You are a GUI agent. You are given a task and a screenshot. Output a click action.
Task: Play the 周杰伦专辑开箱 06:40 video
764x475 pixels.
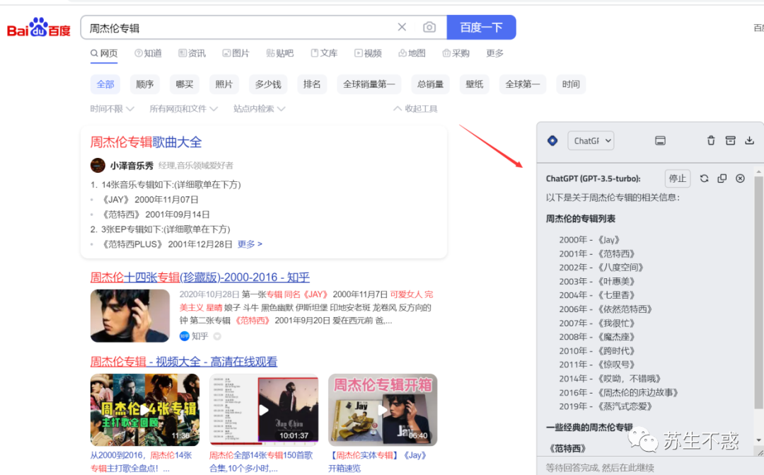(x=383, y=410)
